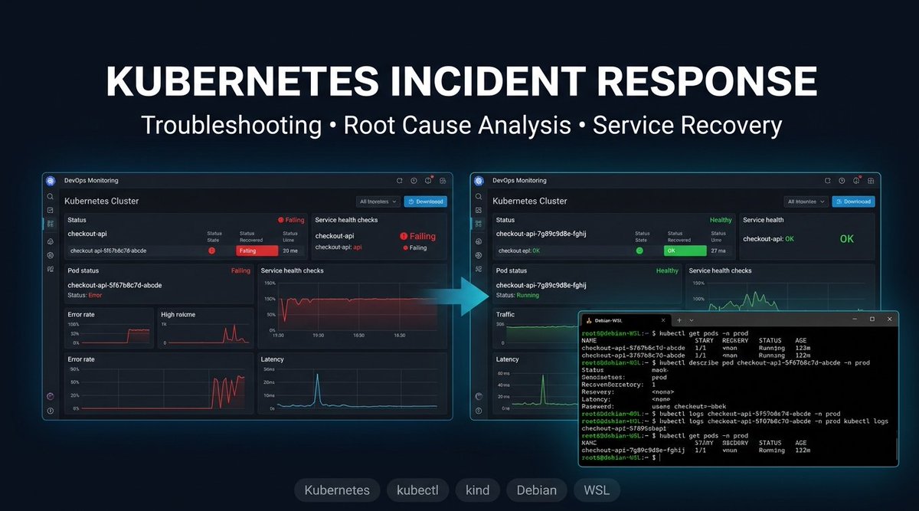Click the rightmost header icon in left dashboard
Image resolution: width=919 pixels, height=511 pixels.
pyautogui.click(x=441, y=181)
